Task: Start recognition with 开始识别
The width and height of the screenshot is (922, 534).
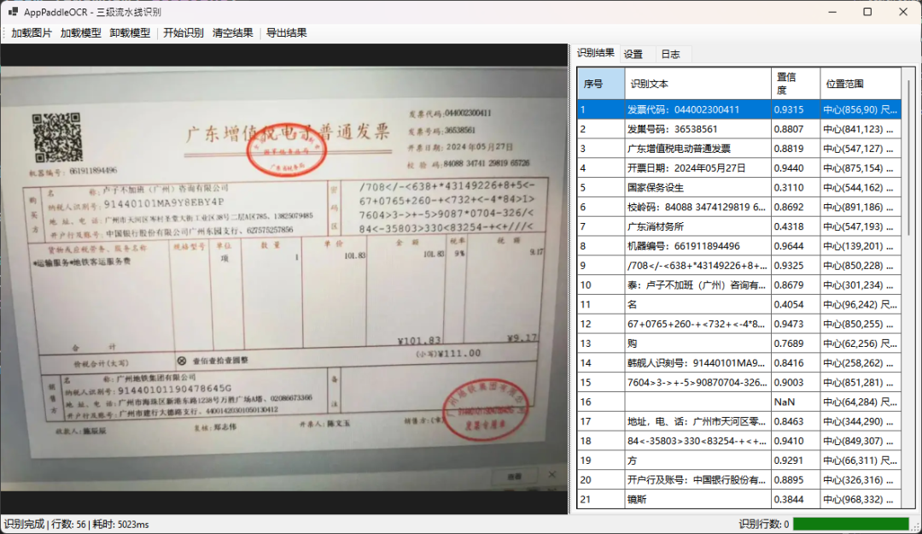Action: pyautogui.click(x=183, y=33)
